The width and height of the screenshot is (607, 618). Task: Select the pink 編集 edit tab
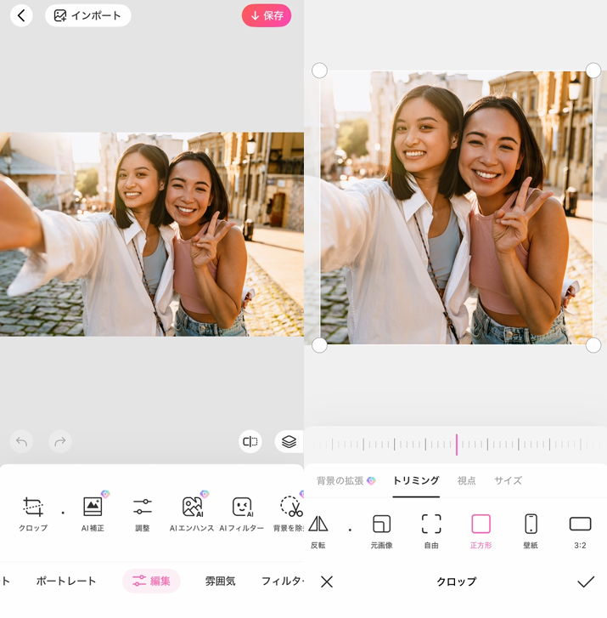151,581
